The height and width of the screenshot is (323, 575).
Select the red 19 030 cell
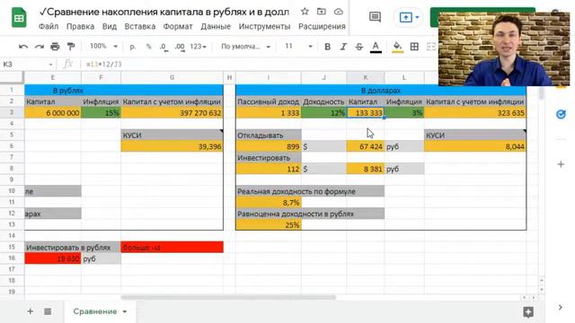[53, 258]
